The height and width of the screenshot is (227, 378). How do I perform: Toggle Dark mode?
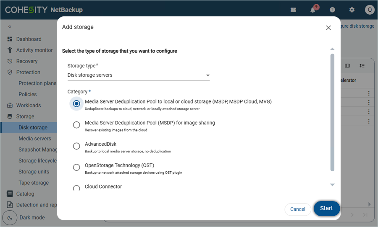(10, 218)
